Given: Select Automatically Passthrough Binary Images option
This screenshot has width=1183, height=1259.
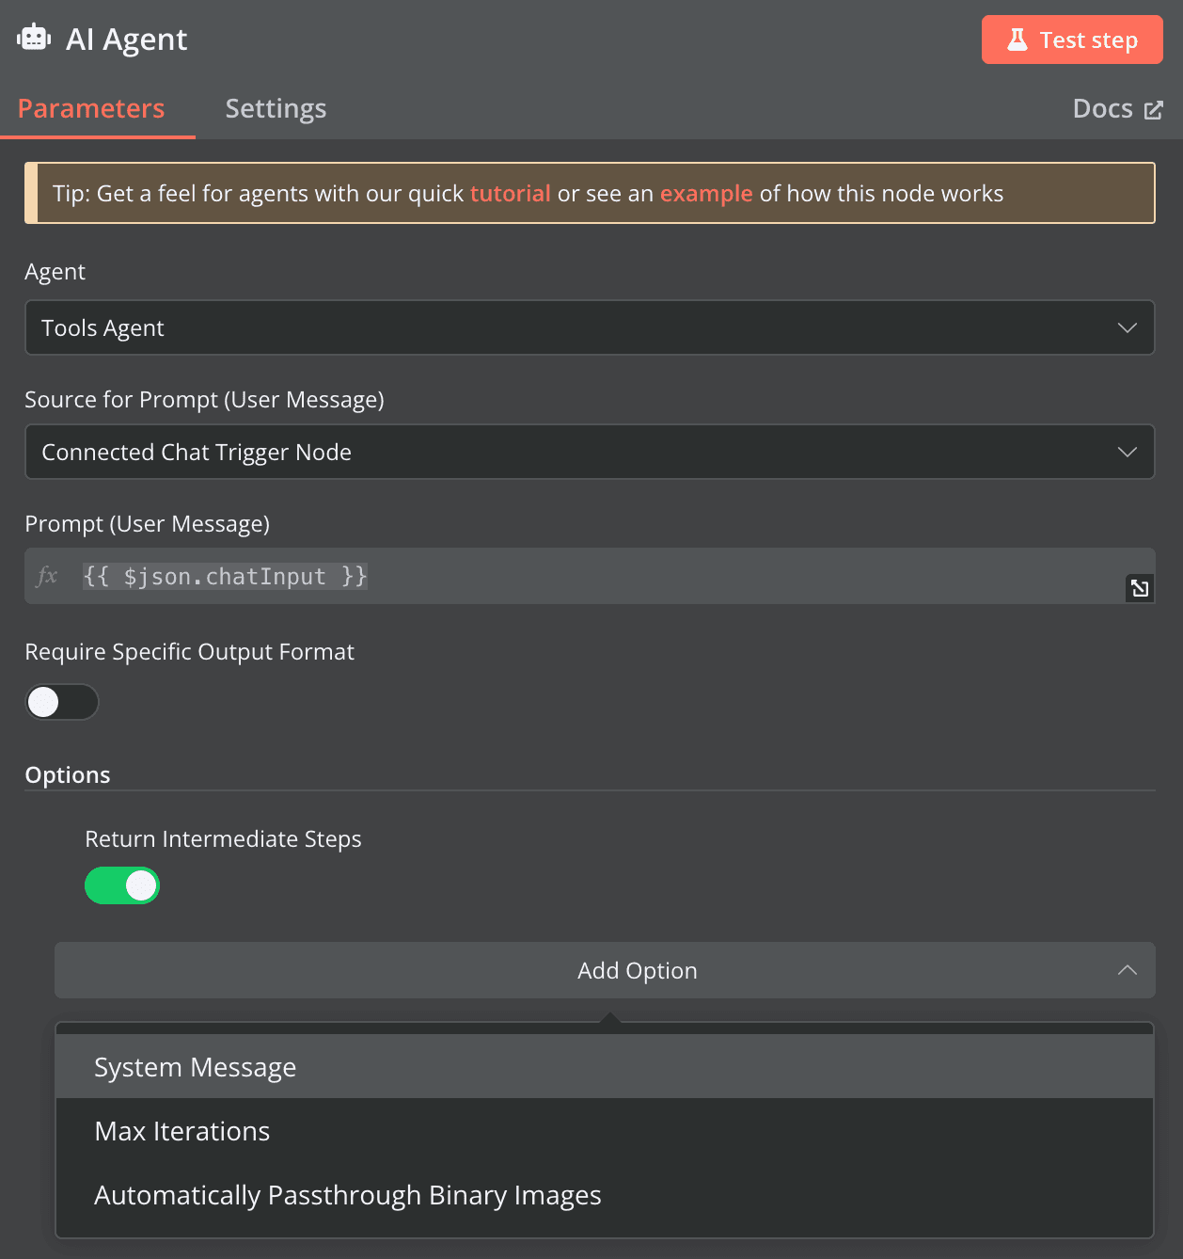Looking at the screenshot, I should click(605, 1195).
